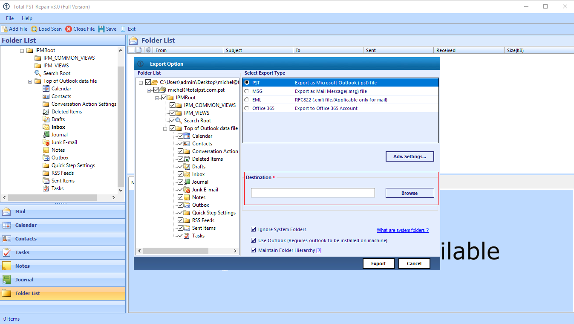Select the MSG export type radio button
Viewport: 574px width, 324px height.
tap(247, 91)
